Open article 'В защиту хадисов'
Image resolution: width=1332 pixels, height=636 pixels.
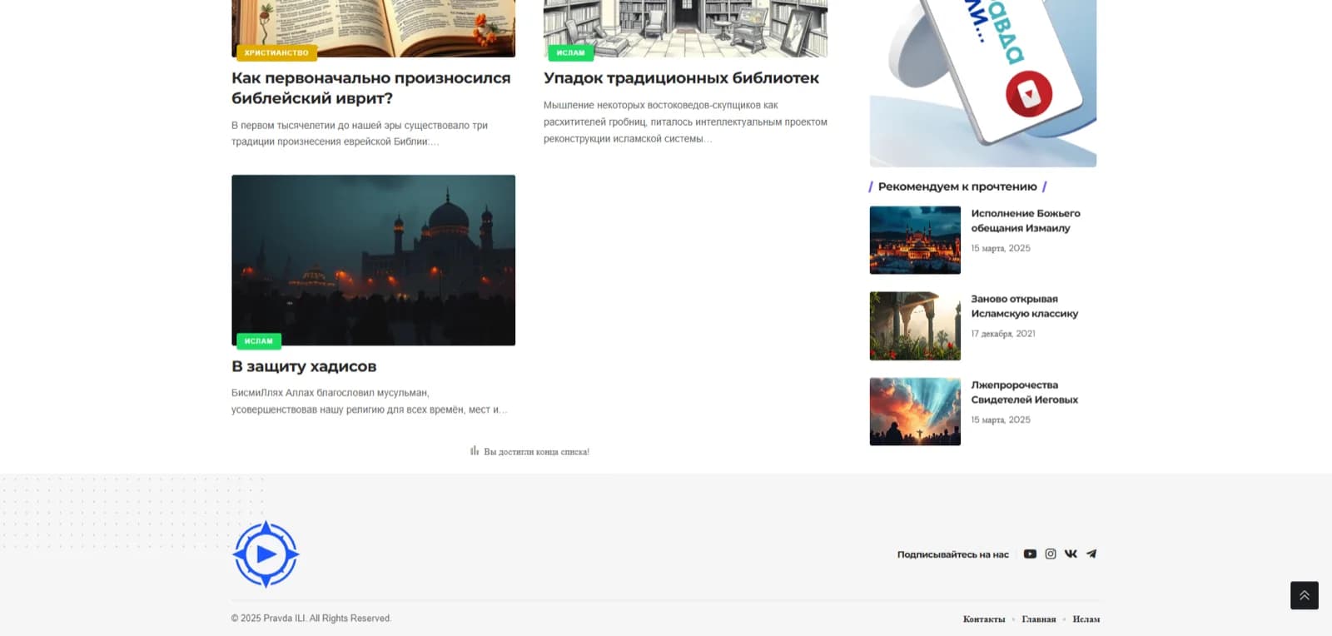click(304, 366)
